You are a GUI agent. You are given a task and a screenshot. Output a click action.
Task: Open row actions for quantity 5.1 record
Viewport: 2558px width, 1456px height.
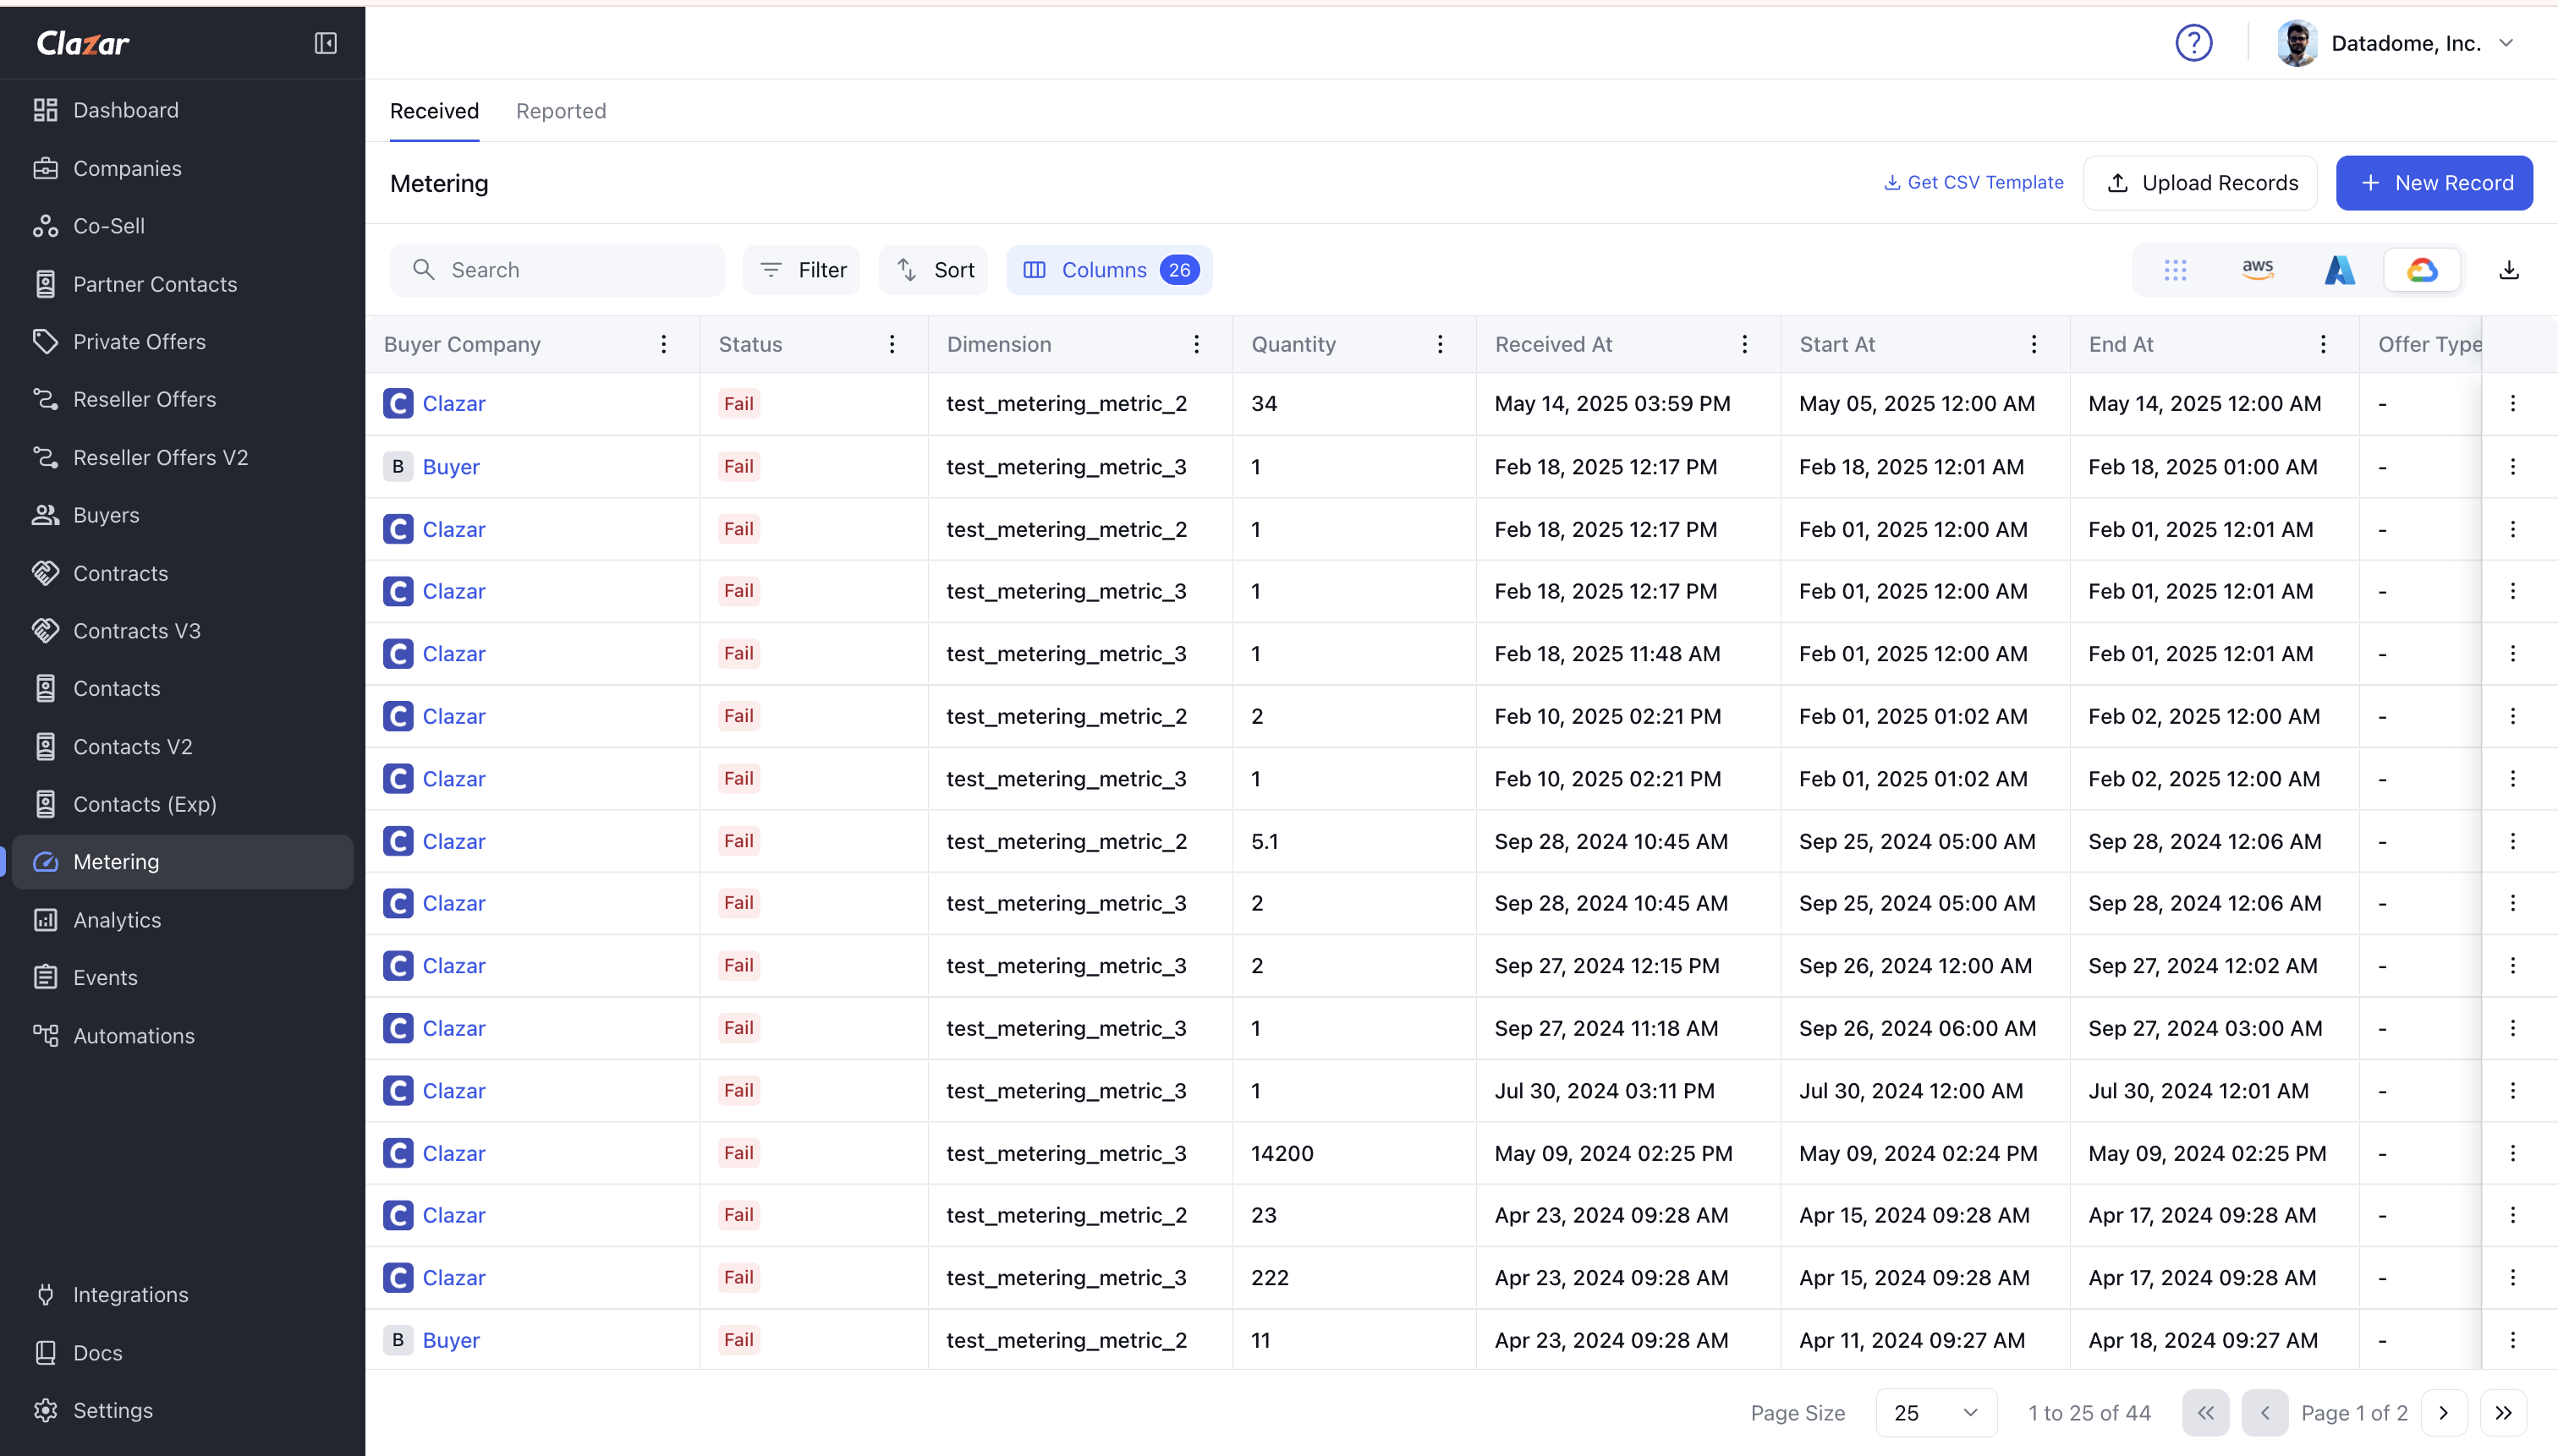[x=2512, y=841]
